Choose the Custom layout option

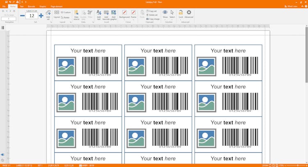click(x=66, y=12)
